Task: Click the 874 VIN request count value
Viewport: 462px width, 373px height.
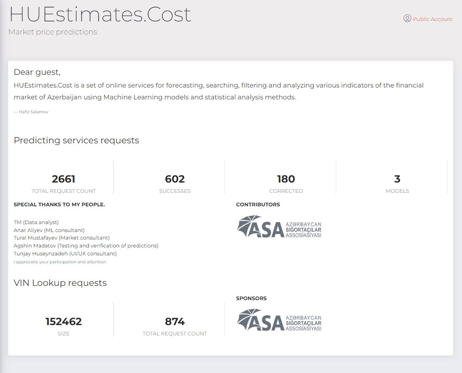Action: [x=175, y=322]
